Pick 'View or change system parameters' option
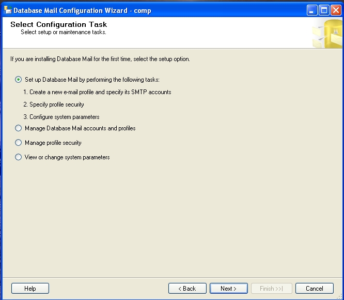The image size is (344, 300). point(19,157)
